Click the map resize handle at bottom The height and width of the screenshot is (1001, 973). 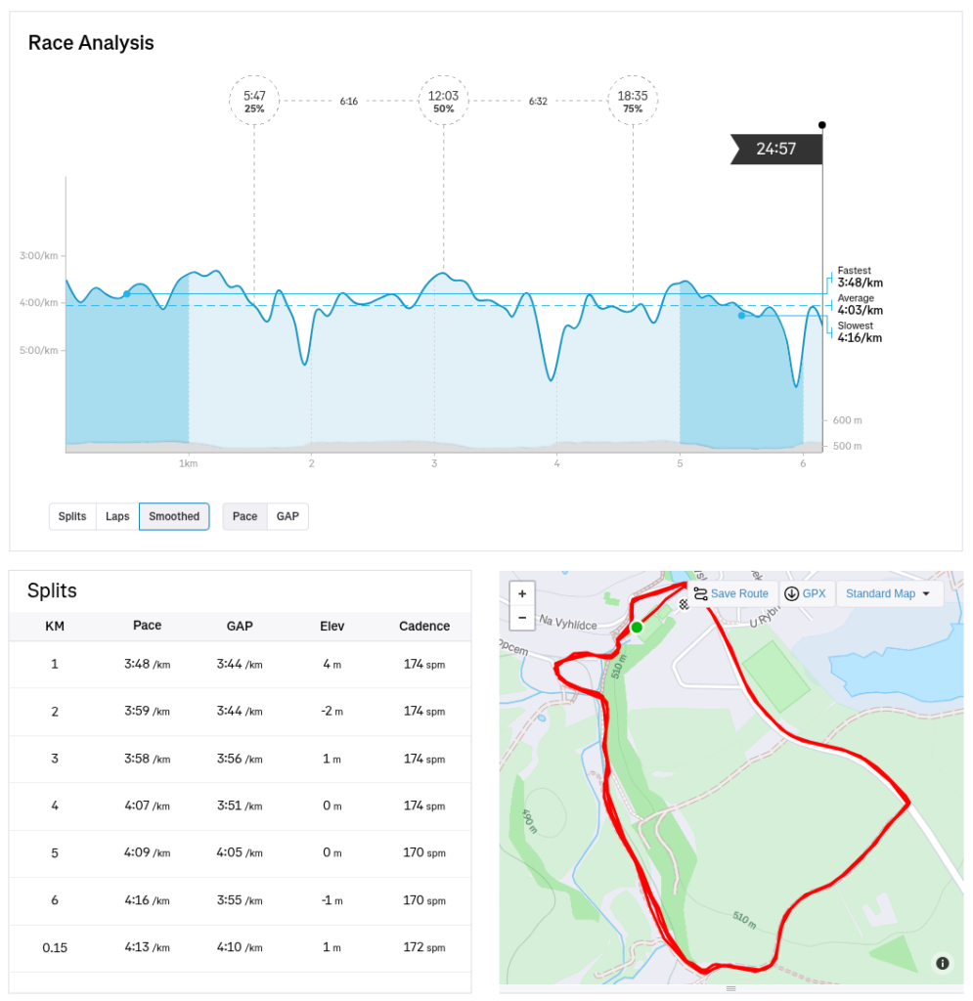click(730, 988)
